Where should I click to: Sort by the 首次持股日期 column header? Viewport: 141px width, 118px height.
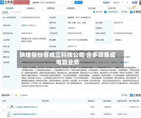[135, 101]
